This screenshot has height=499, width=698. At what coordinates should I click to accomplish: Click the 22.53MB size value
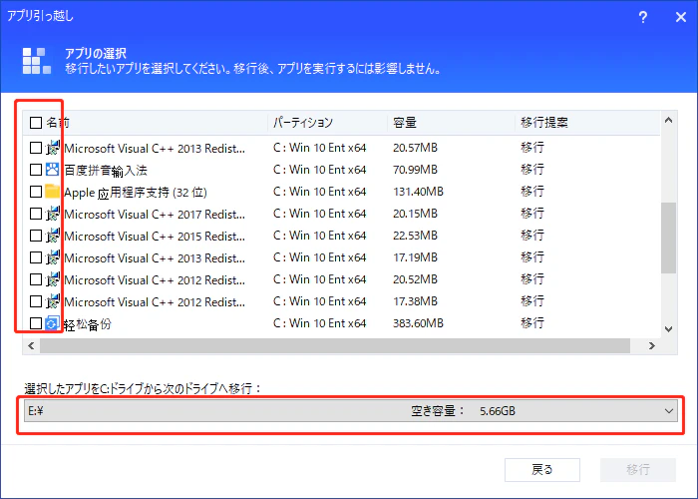click(415, 236)
